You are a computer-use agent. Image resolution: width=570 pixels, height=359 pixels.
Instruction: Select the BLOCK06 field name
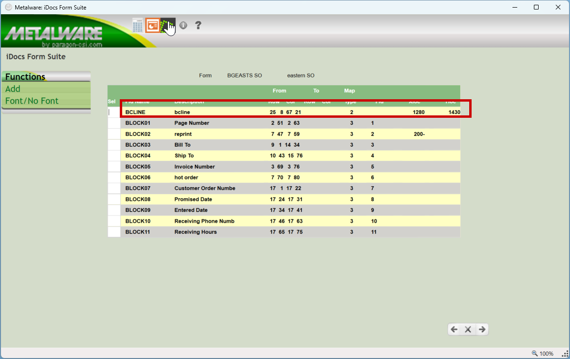138,178
